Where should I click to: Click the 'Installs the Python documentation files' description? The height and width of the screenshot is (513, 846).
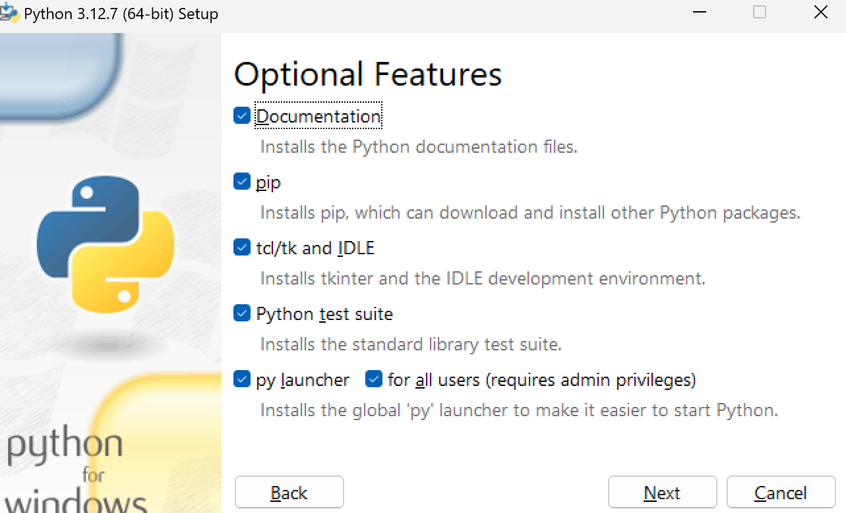(x=419, y=147)
